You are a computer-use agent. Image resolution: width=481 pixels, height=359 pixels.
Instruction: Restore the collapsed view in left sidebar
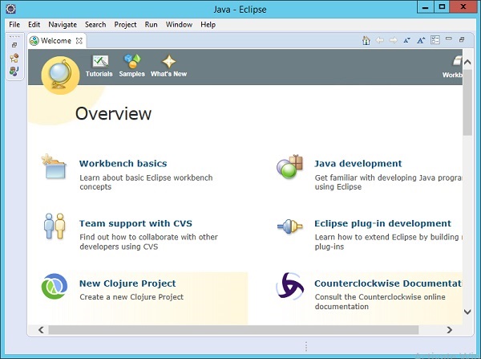pos(14,46)
